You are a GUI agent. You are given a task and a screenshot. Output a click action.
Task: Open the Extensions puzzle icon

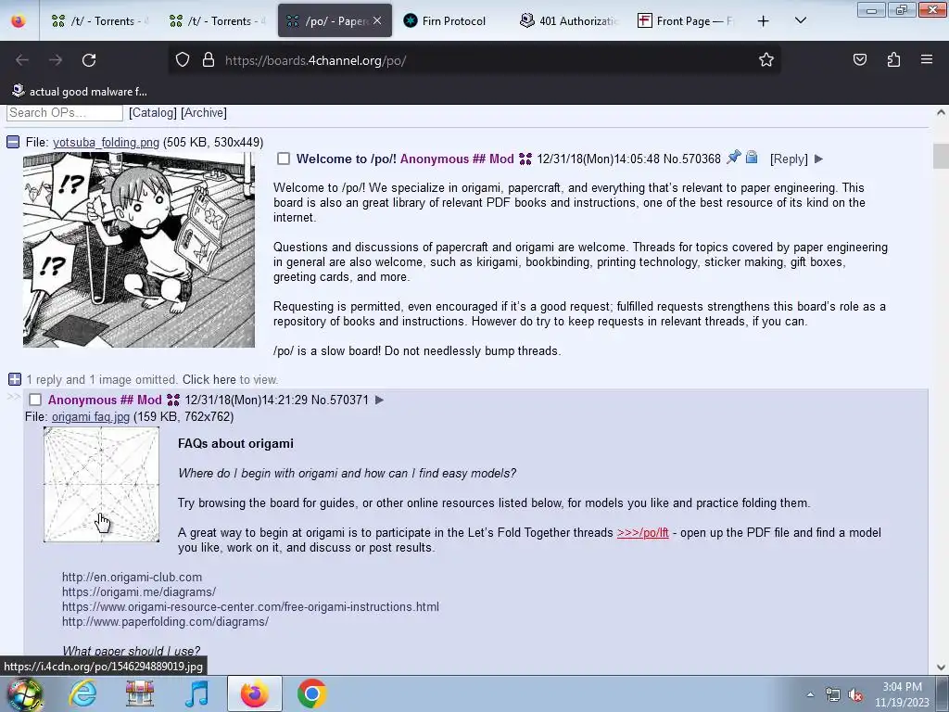pyautogui.click(x=893, y=59)
